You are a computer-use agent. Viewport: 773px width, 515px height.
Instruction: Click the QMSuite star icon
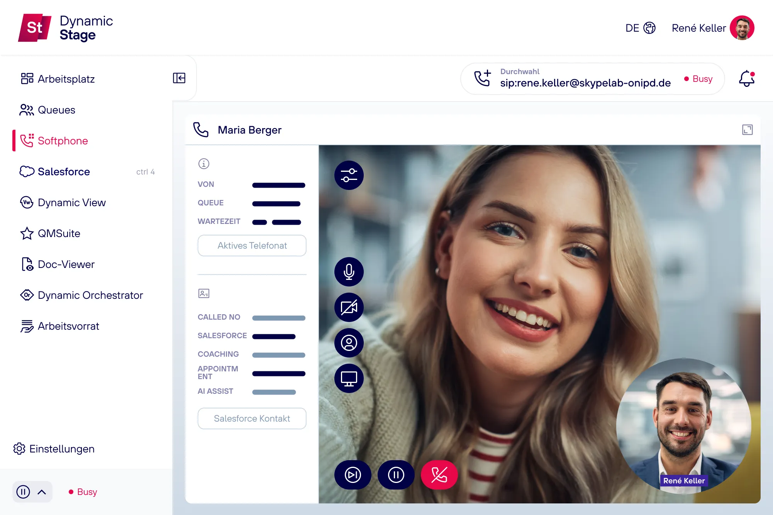point(27,233)
